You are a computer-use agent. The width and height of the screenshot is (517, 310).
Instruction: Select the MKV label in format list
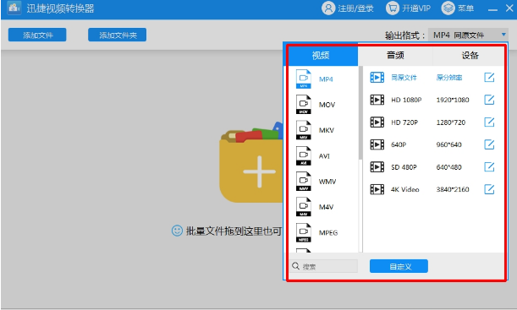(x=327, y=130)
